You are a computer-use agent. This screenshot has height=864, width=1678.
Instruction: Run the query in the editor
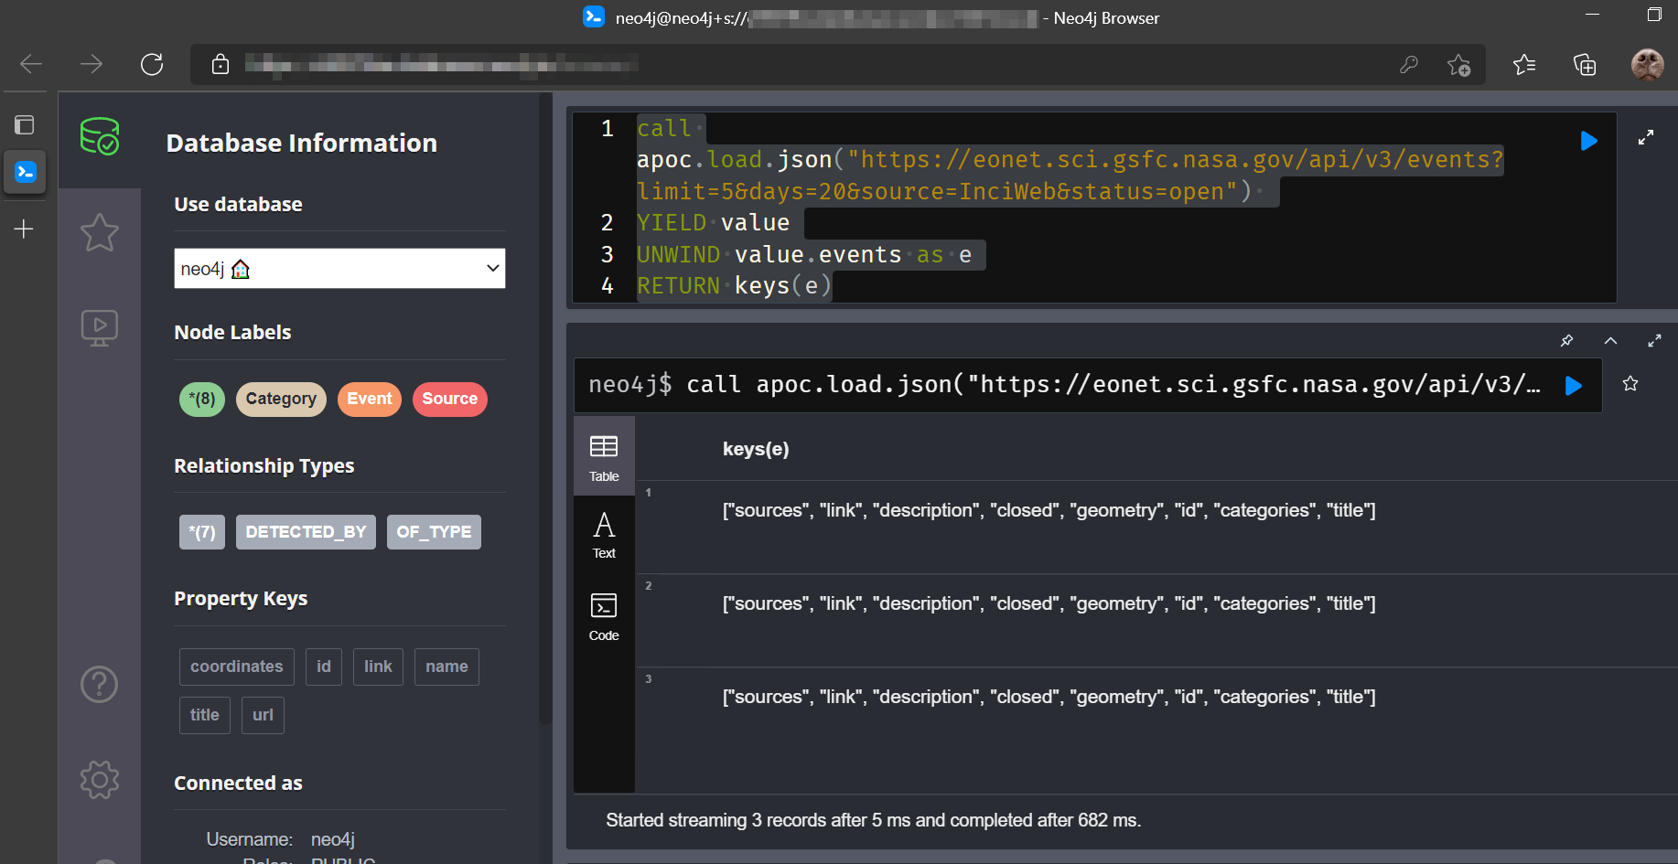[1588, 141]
